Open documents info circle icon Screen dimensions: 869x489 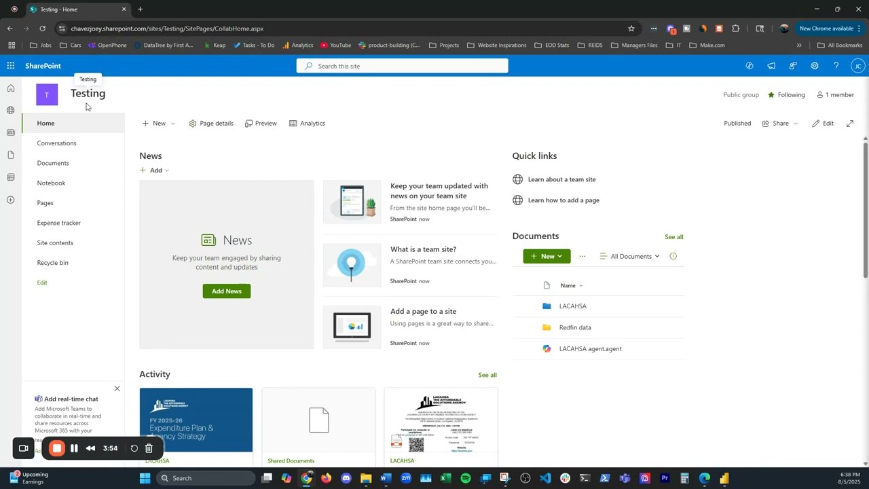673,256
